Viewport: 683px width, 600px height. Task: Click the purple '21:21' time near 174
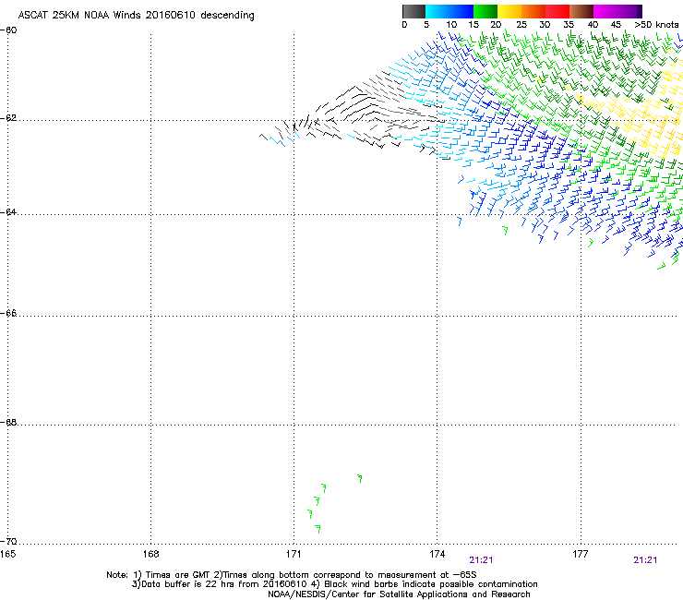coord(481,560)
